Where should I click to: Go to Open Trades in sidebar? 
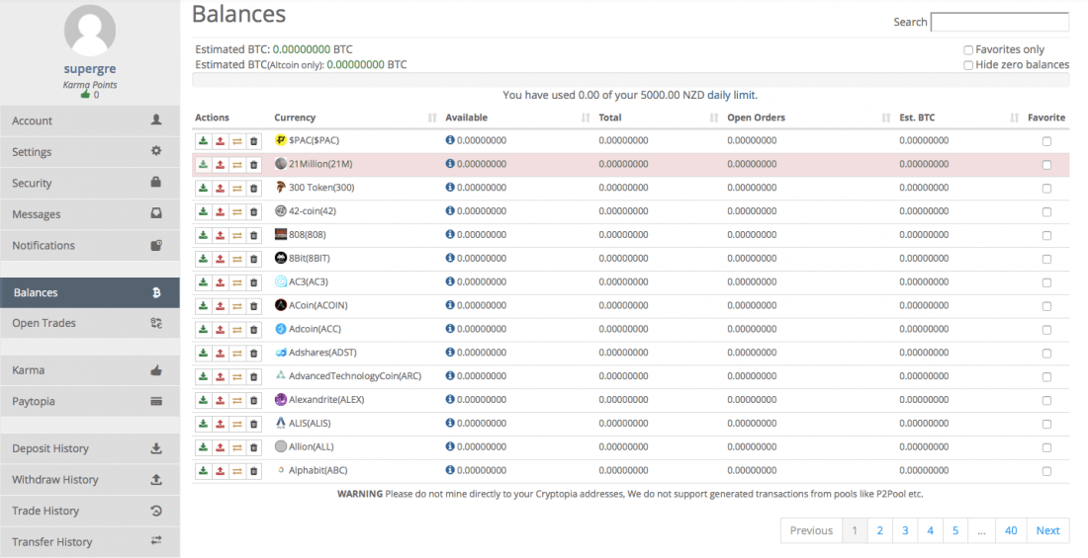point(89,323)
